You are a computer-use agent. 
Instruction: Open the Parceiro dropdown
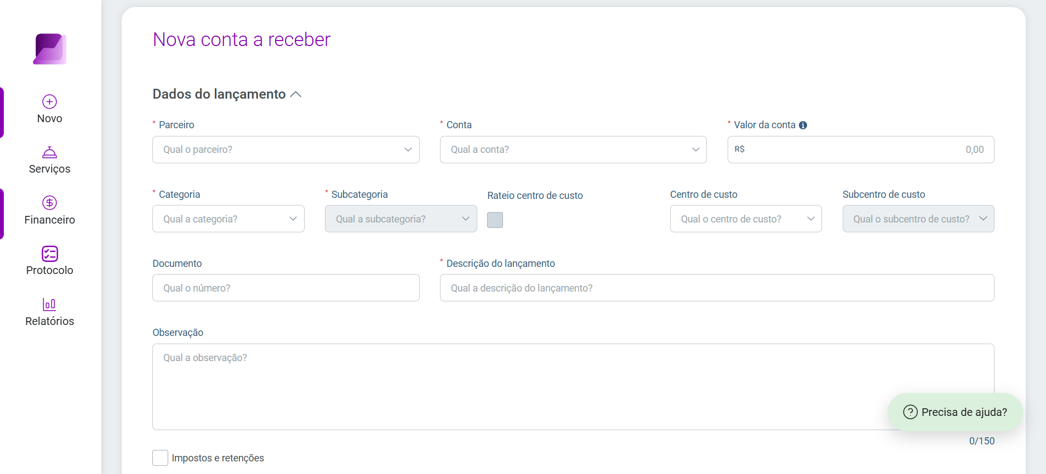pyautogui.click(x=286, y=150)
